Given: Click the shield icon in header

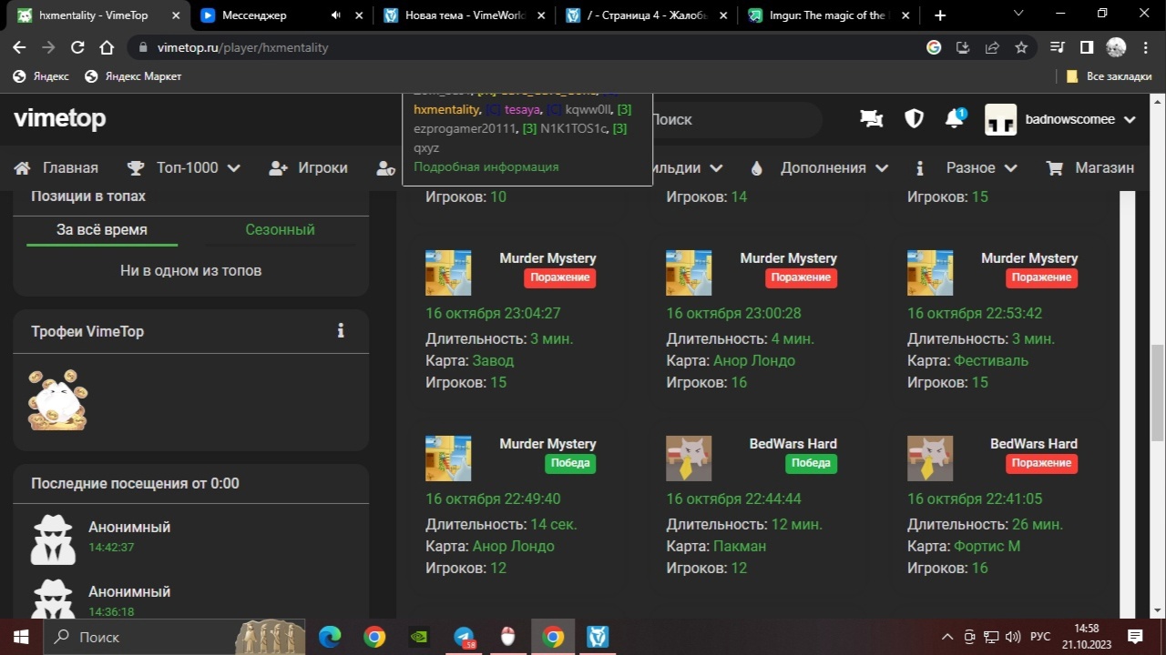Looking at the screenshot, I should point(914,119).
